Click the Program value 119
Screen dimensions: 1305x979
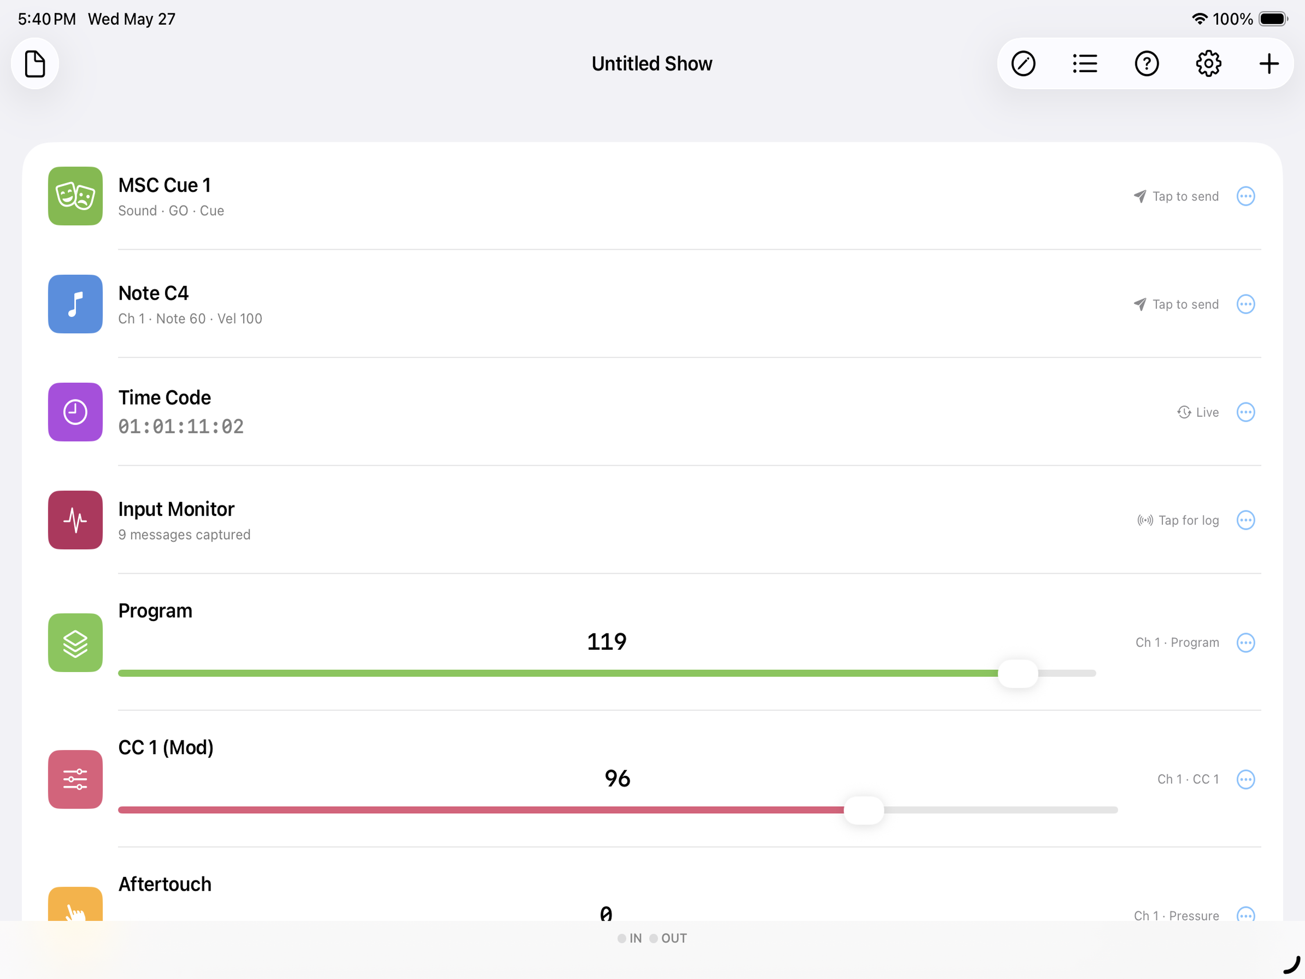click(x=607, y=641)
